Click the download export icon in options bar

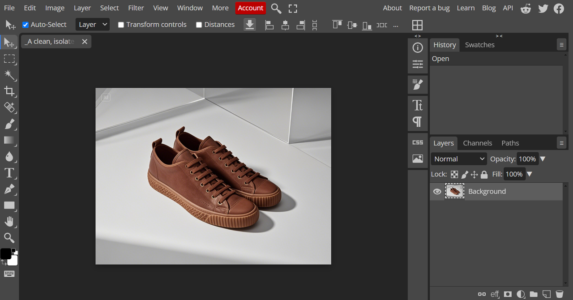(250, 25)
